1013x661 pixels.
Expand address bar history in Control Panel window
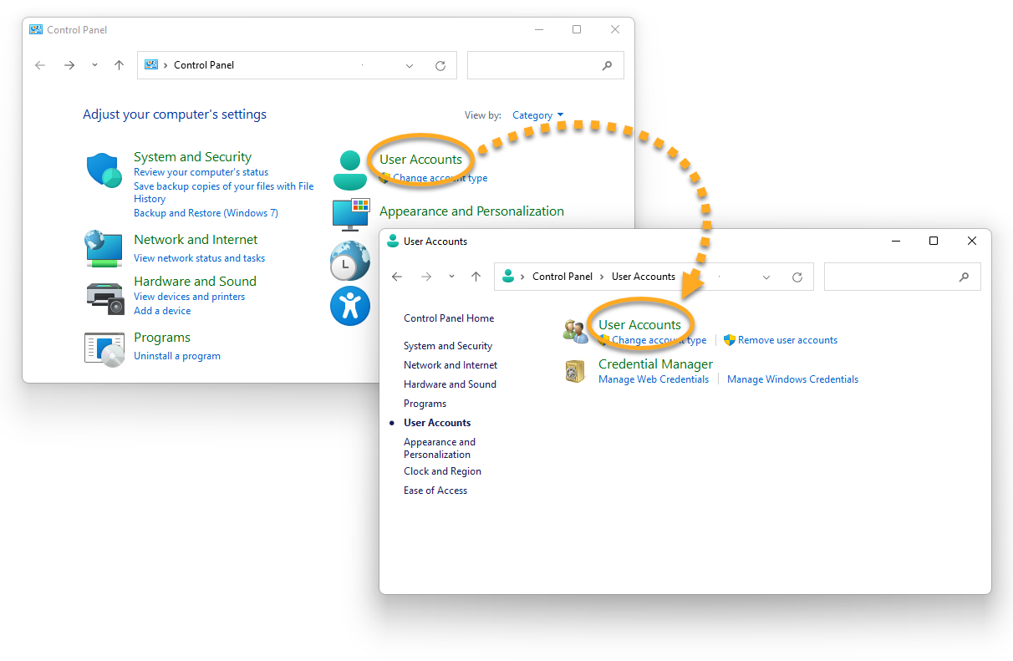tap(410, 65)
